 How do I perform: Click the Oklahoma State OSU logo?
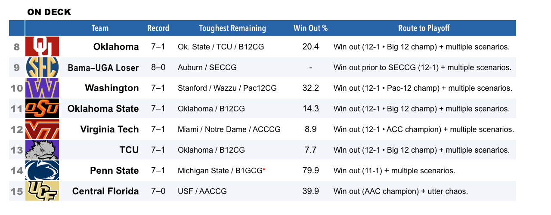(x=42, y=108)
